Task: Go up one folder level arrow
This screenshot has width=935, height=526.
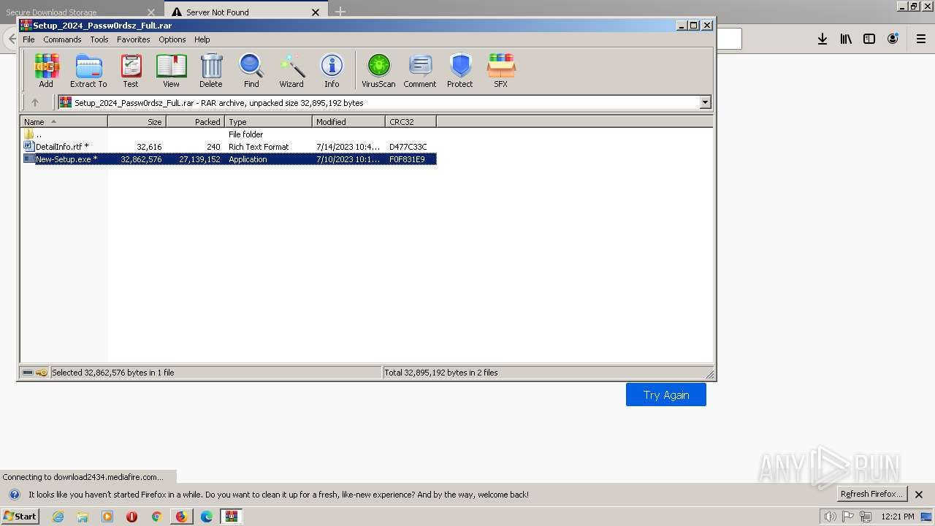Action: [x=34, y=102]
